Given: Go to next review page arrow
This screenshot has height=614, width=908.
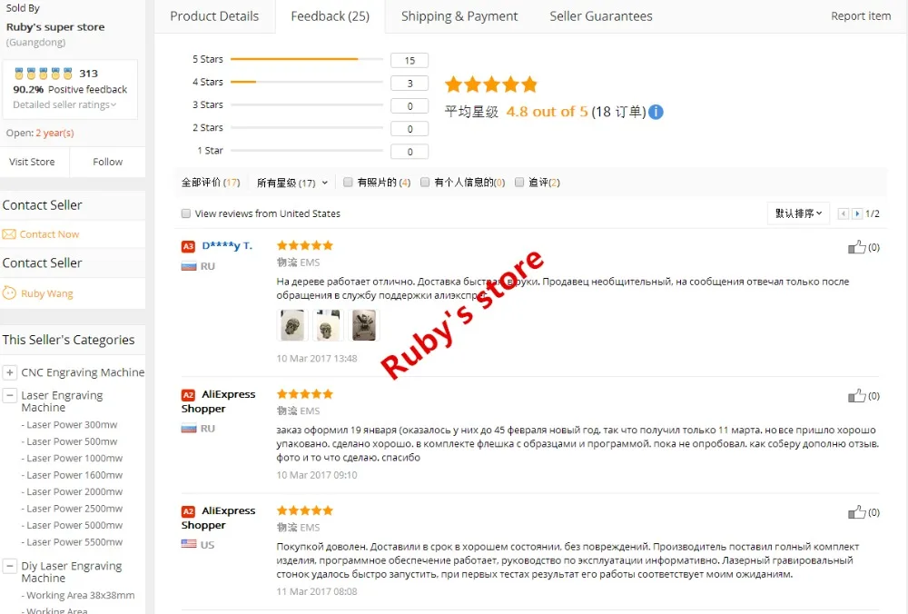Looking at the screenshot, I should click(x=857, y=213).
